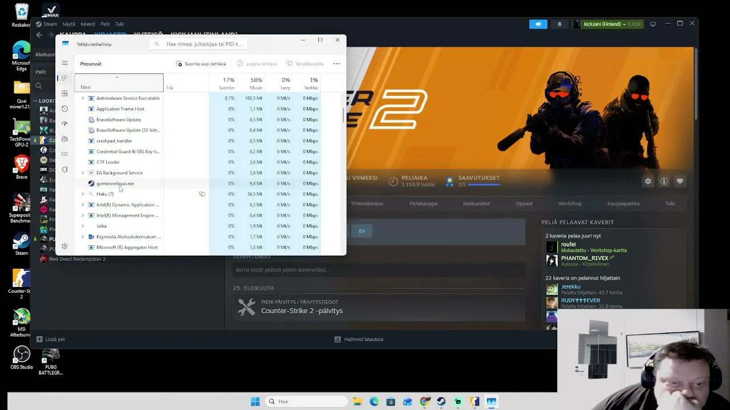Open File Explorer from the taskbar

pos(357,401)
